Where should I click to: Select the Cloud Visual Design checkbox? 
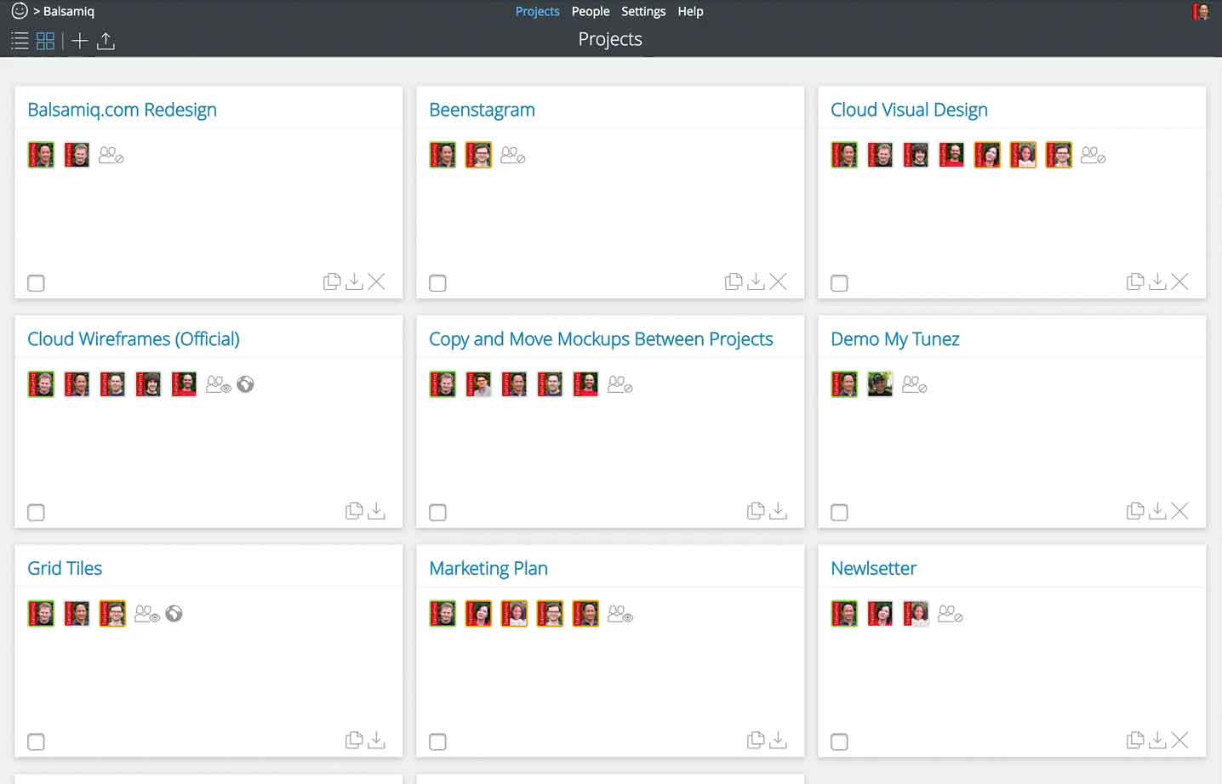point(839,283)
